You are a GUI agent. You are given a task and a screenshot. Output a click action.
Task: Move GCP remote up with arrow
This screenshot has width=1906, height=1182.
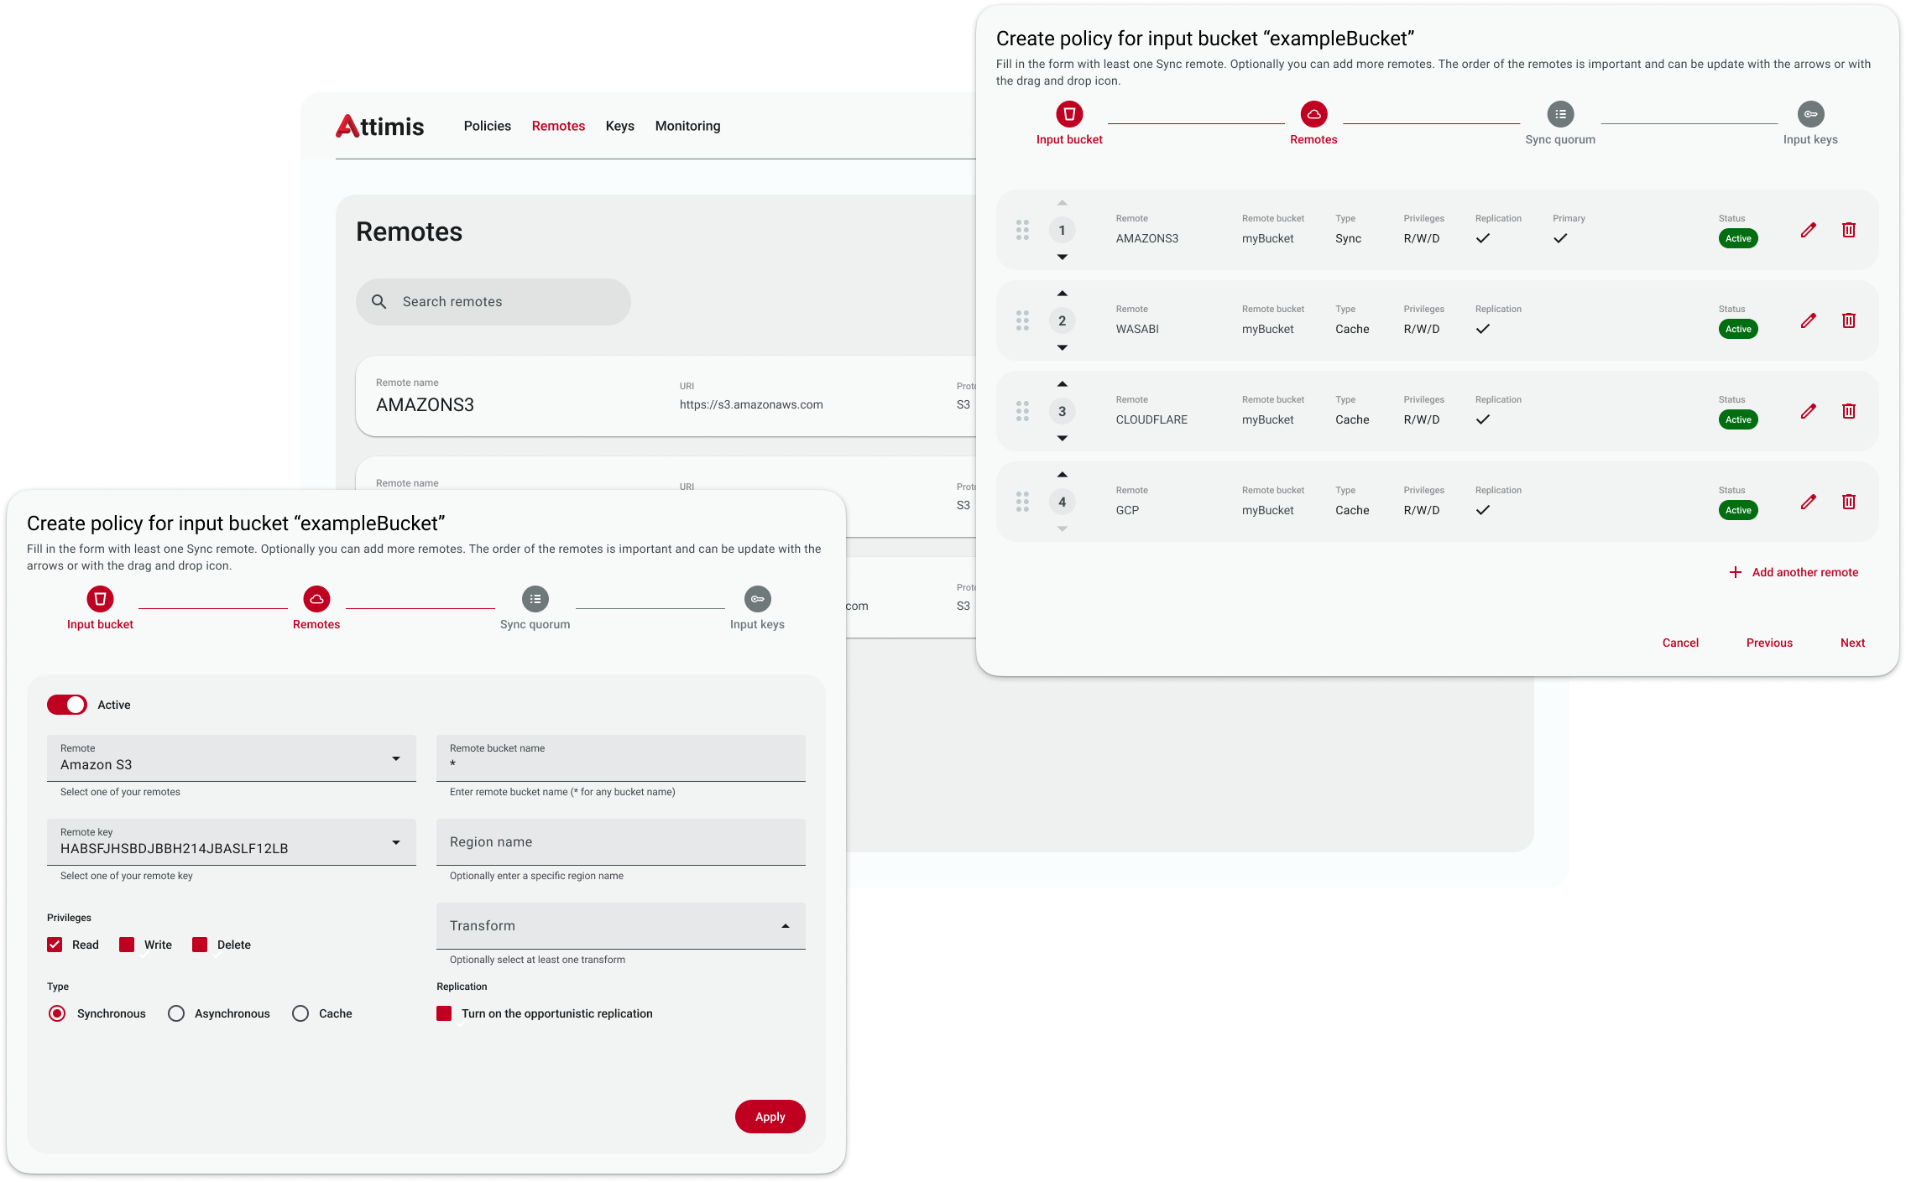coord(1062,475)
